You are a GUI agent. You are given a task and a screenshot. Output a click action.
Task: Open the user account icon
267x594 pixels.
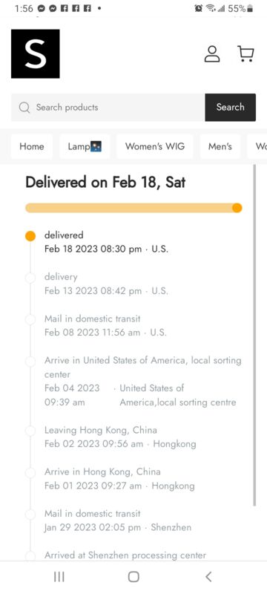[x=212, y=53]
